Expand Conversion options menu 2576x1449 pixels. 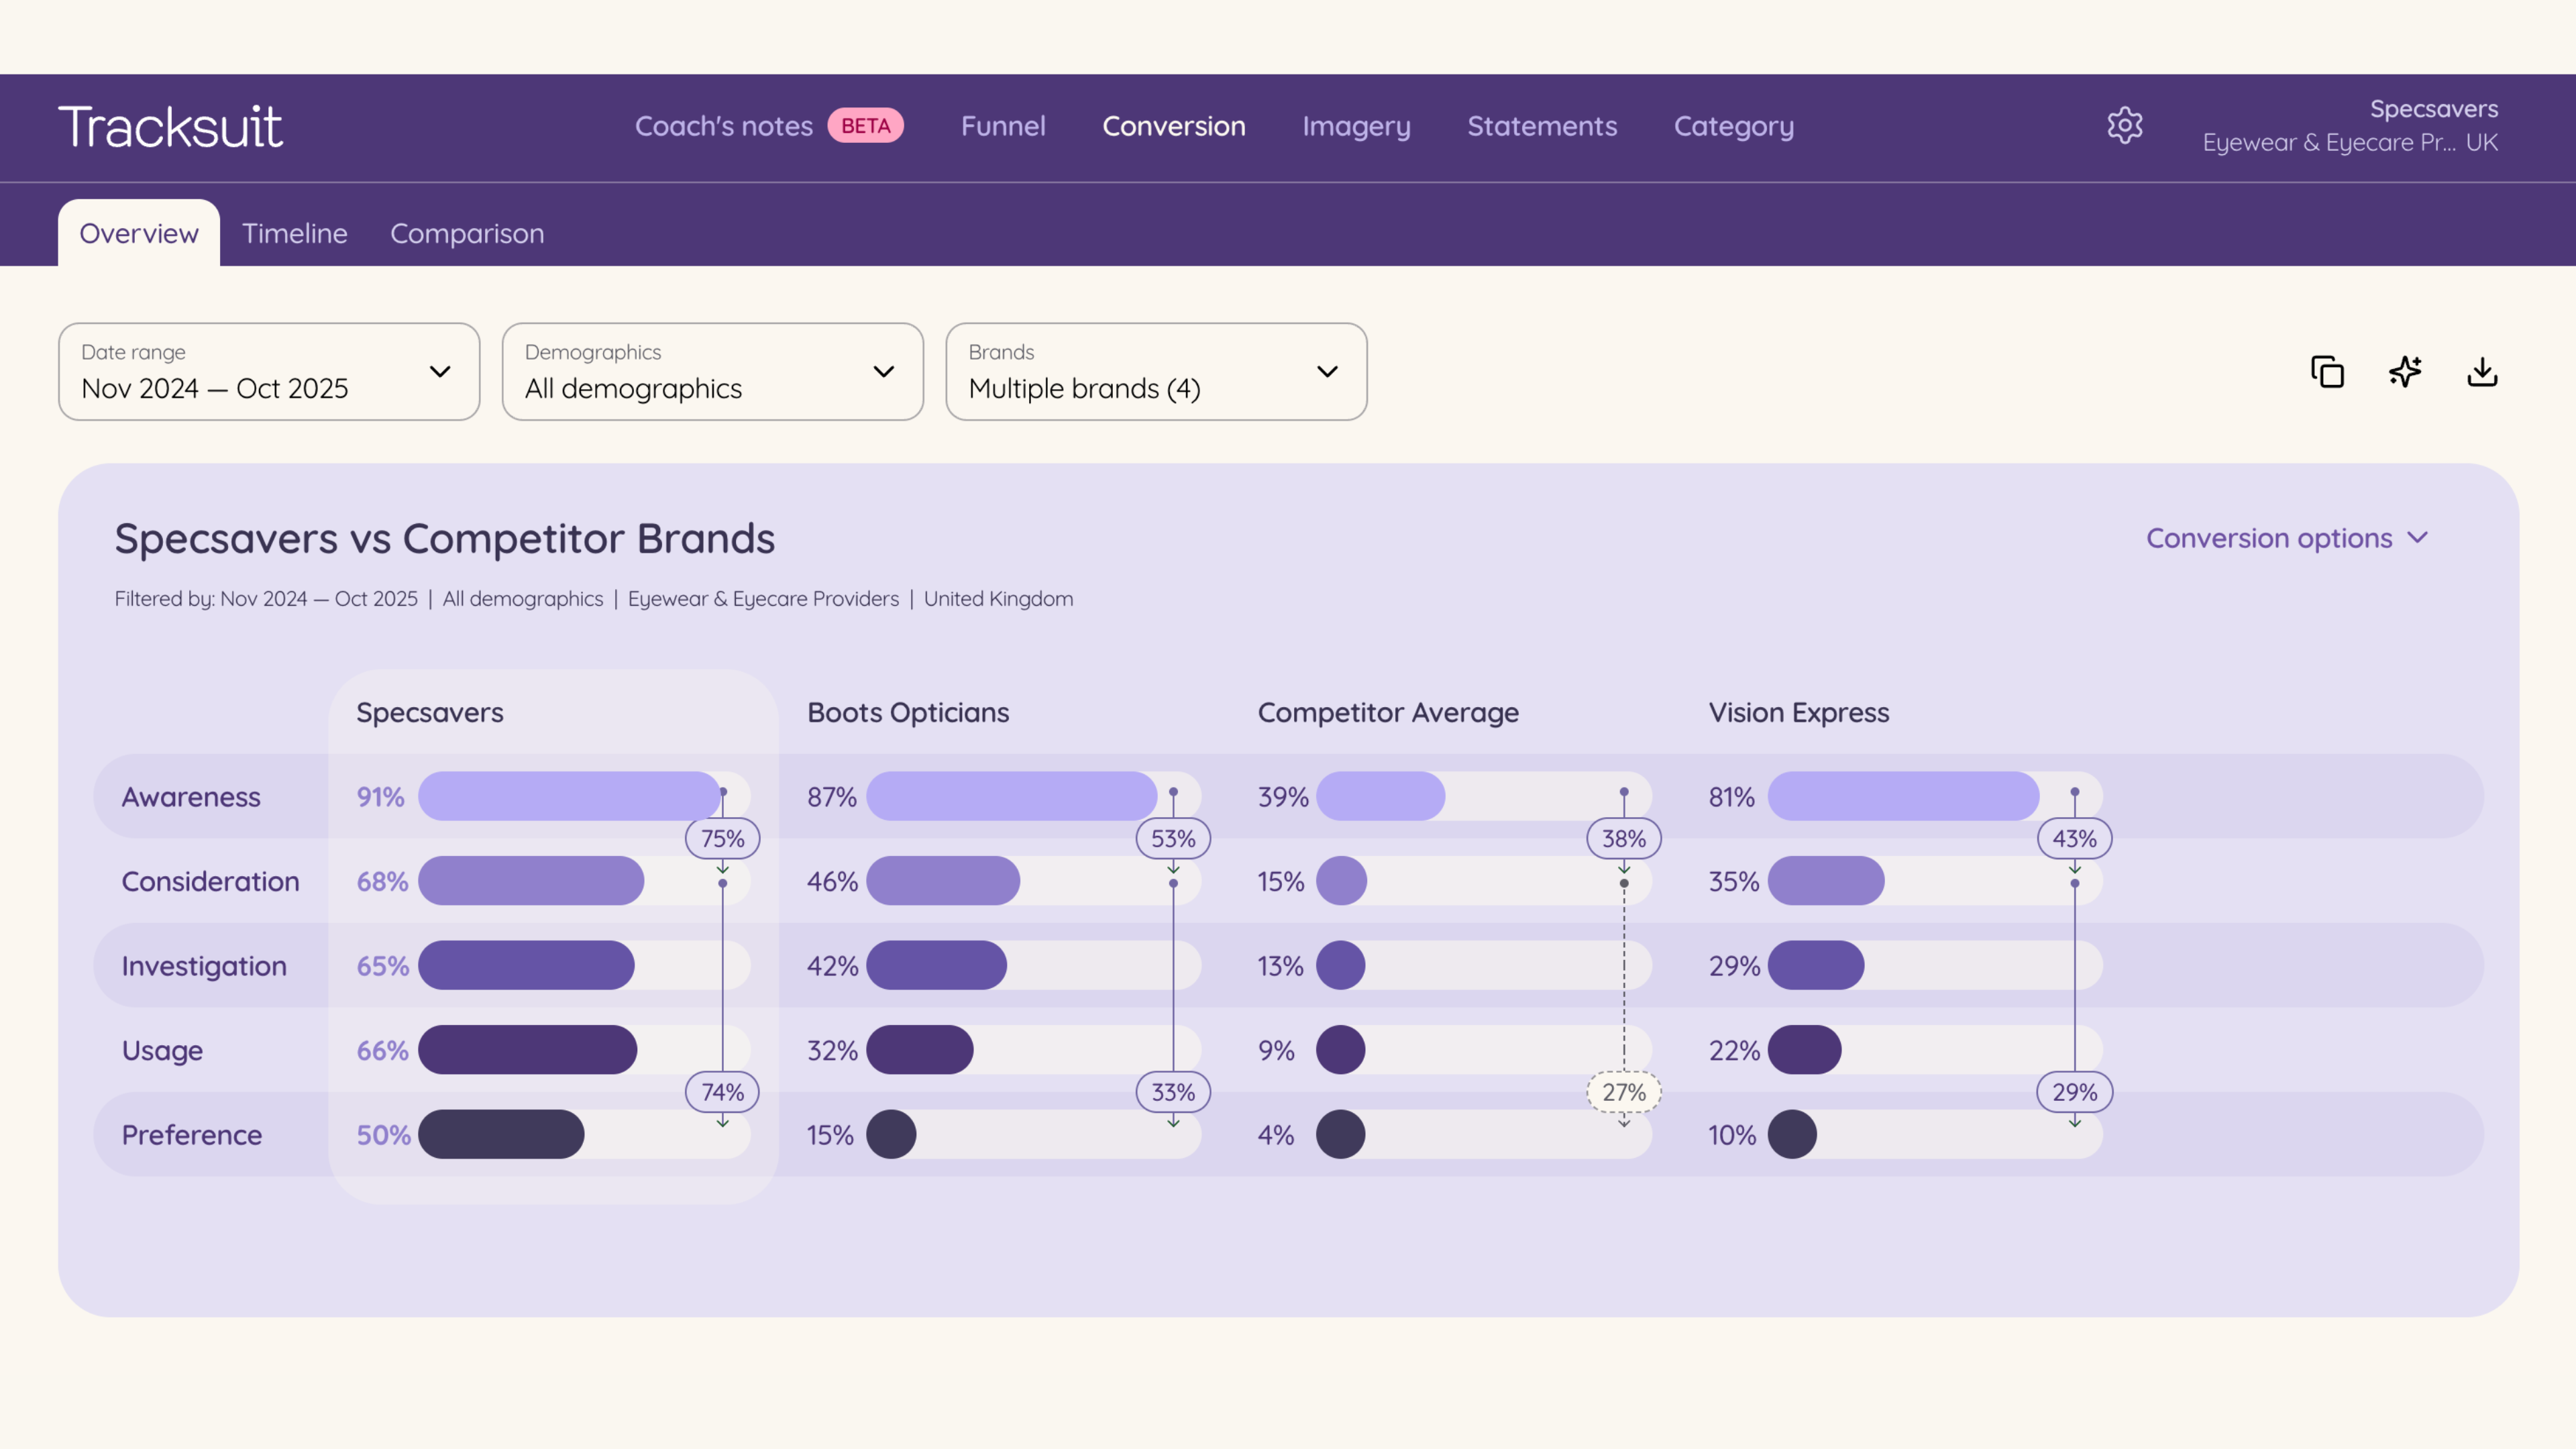[x=2286, y=538]
